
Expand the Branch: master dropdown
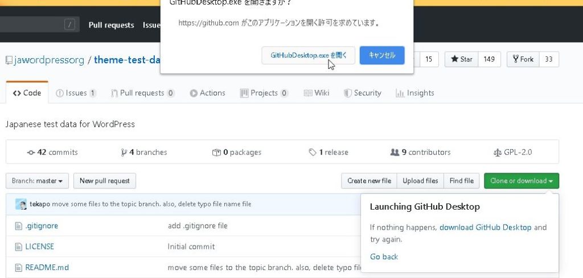click(38, 181)
